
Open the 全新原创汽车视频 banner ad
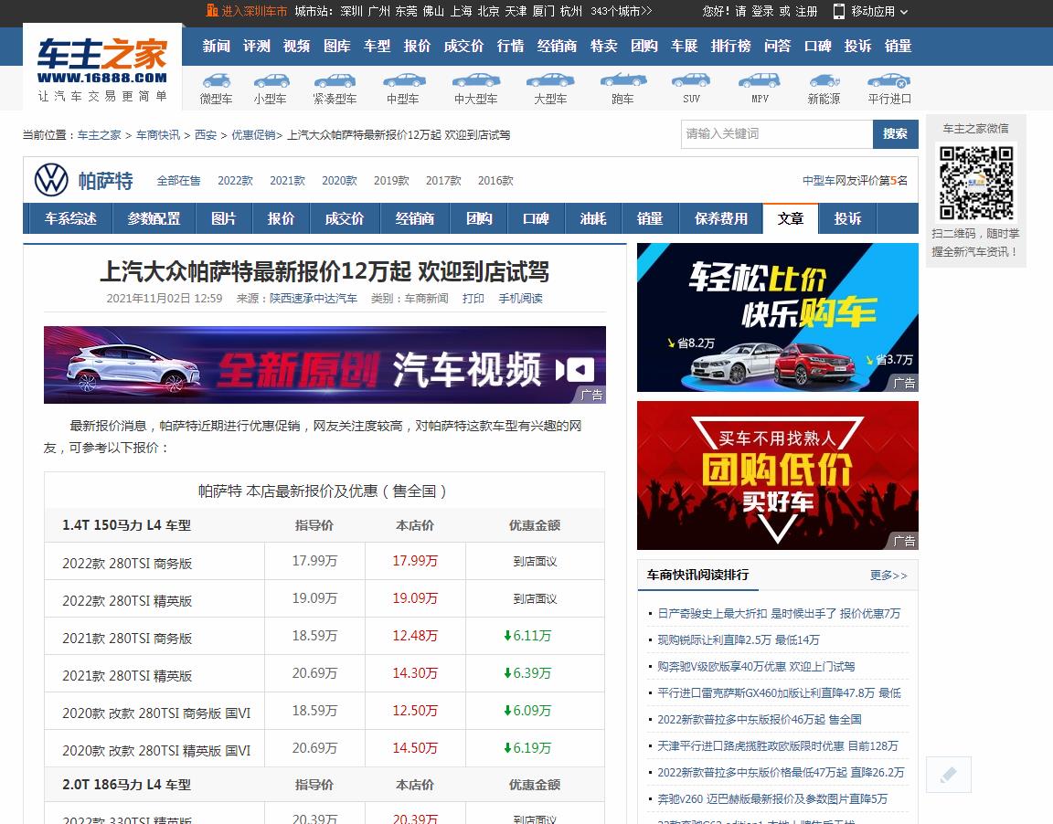click(324, 364)
